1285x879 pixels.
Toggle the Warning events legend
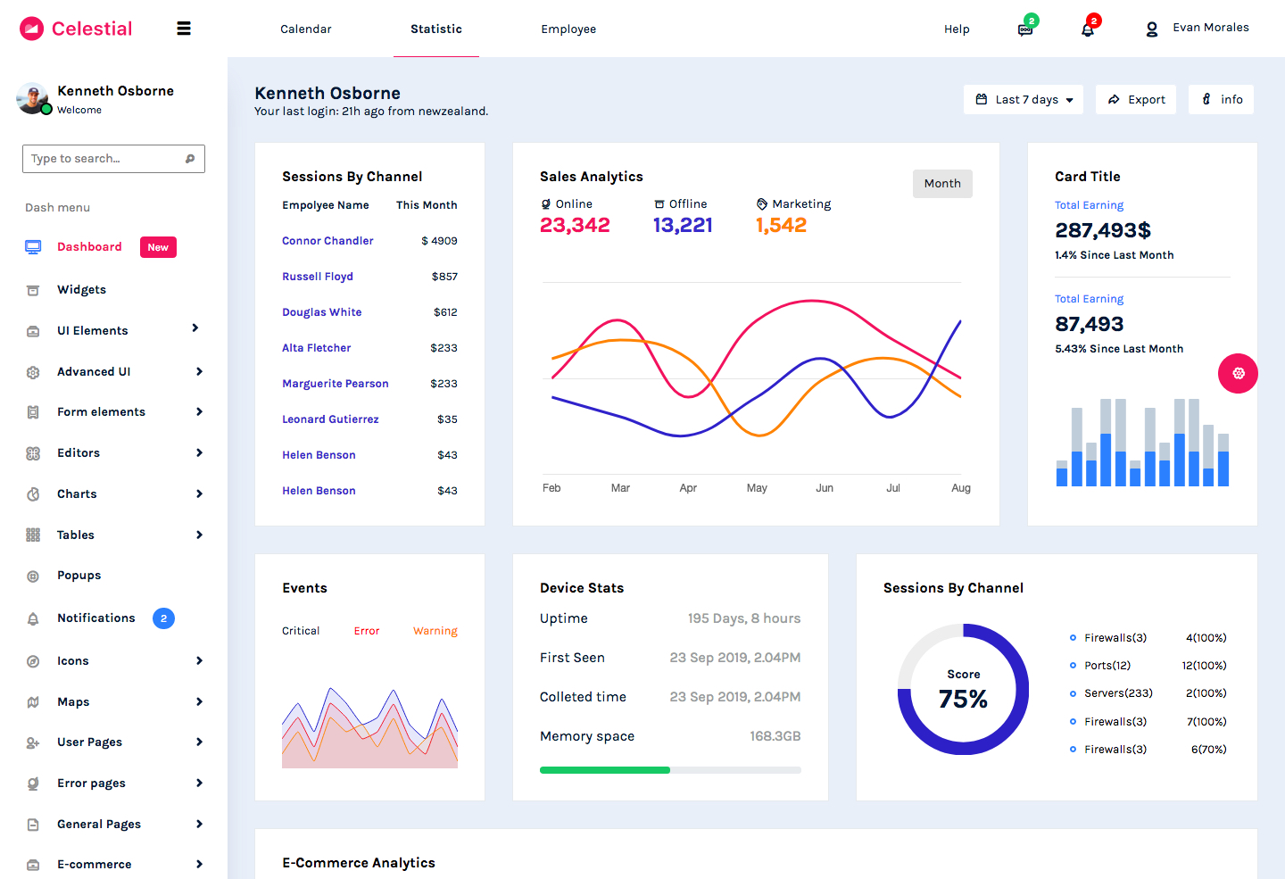(x=435, y=631)
